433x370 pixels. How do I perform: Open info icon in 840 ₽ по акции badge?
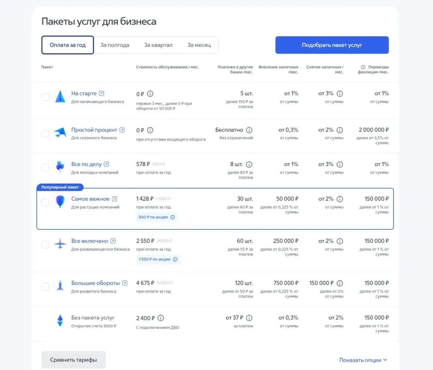pyautogui.click(x=173, y=217)
